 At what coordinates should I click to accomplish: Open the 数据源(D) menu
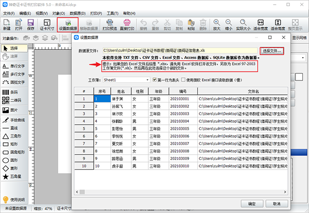pos(78,13)
